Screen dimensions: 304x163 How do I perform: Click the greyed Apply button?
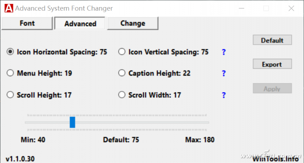click(272, 89)
